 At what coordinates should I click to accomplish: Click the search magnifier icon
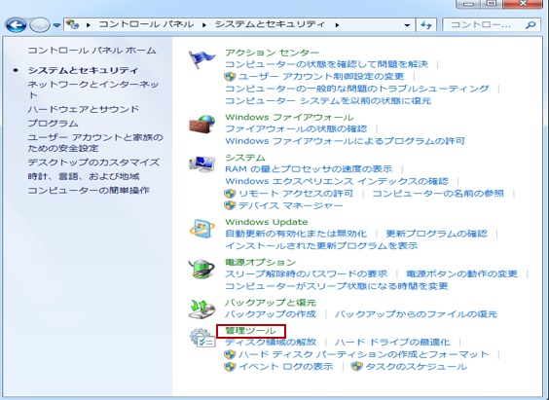531,25
